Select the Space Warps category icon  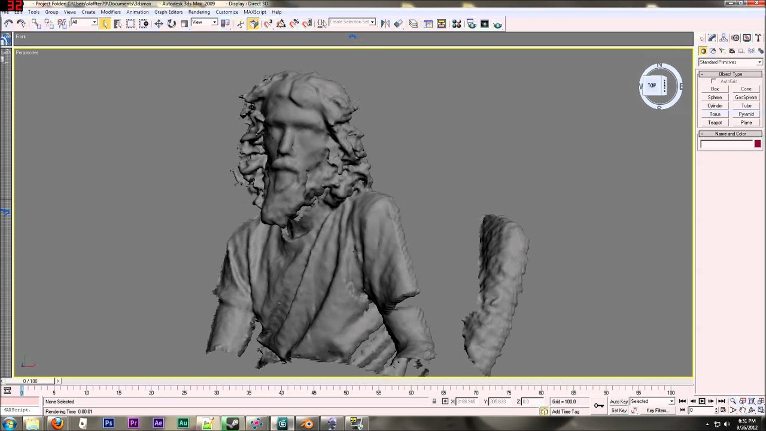tap(751, 51)
